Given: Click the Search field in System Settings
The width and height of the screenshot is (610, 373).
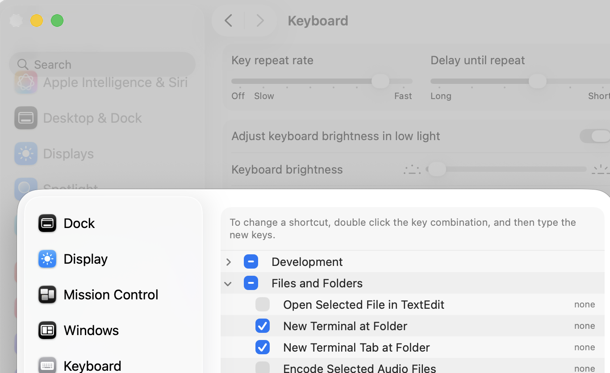Looking at the screenshot, I should pos(102,64).
